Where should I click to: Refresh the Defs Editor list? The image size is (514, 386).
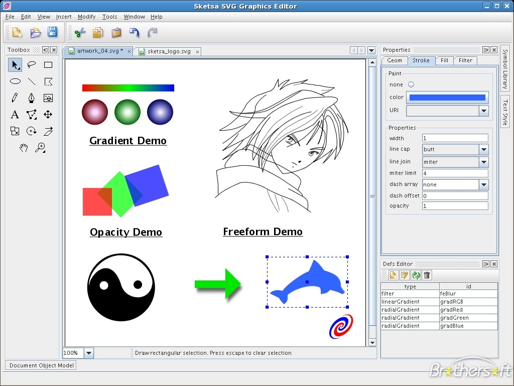[x=416, y=275]
